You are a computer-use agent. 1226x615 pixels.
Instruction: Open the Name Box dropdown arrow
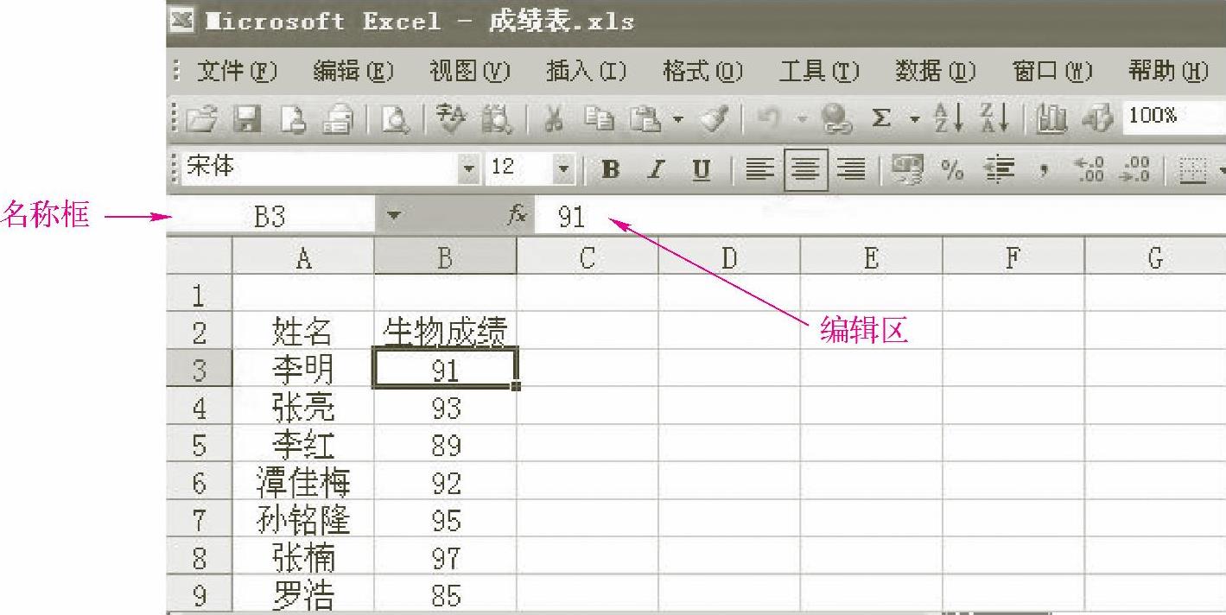tap(393, 217)
